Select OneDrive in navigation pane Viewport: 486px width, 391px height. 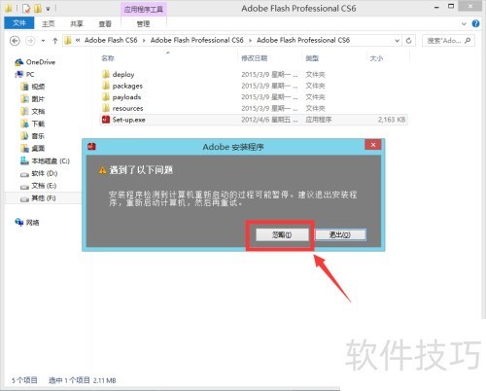tap(41, 62)
